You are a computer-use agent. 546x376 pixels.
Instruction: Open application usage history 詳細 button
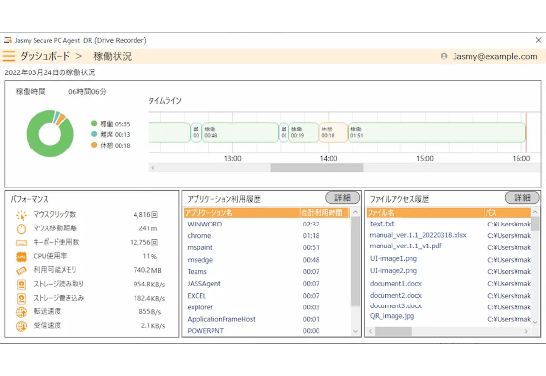[x=342, y=198]
